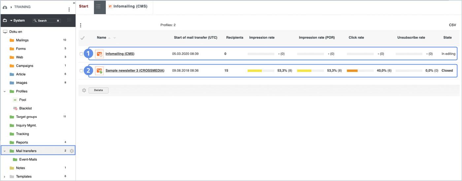This screenshot has height=181, width=462.
Task: Tick the Infomailing (CMS) row checkbox
Action: pyautogui.click(x=82, y=54)
